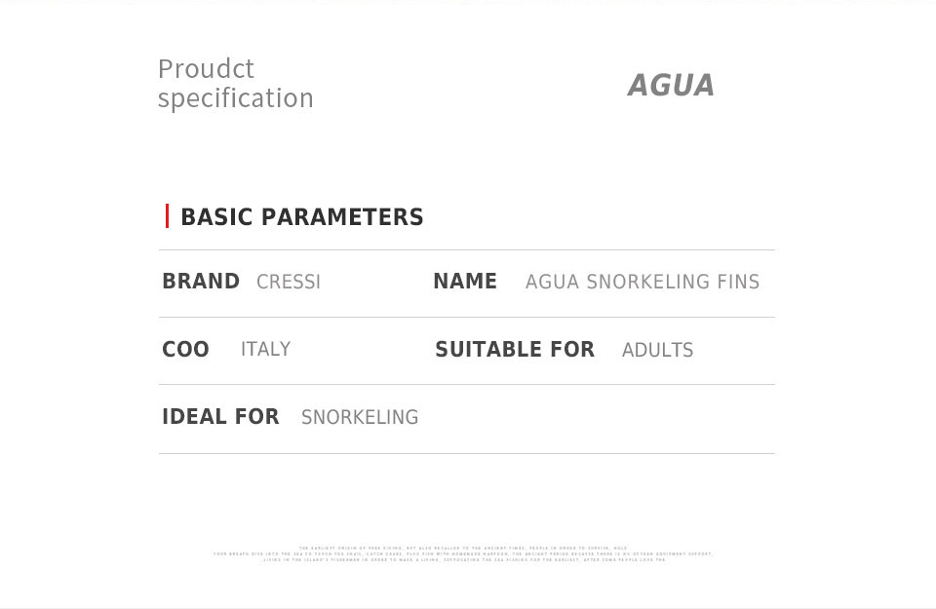Click the BASIC PARAMETERS section heading
Viewport: 936px width, 609px height.
pyautogui.click(x=302, y=216)
